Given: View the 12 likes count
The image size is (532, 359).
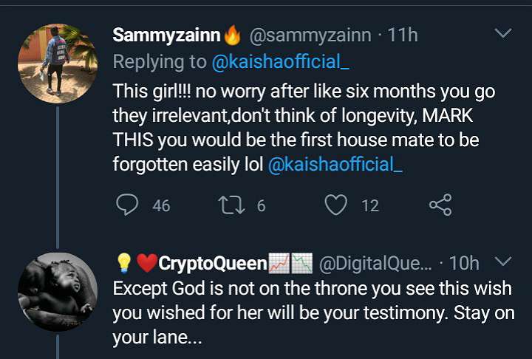Looking at the screenshot, I should 369,206.
